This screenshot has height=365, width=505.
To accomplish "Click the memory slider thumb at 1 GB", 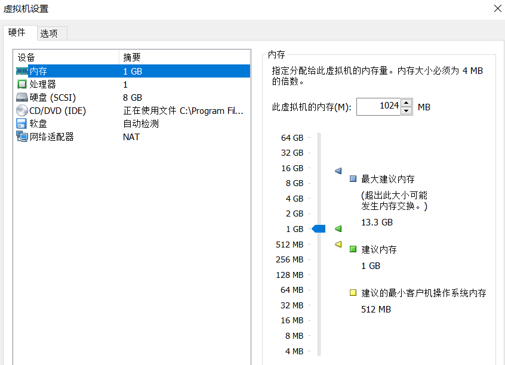I will coord(319,229).
